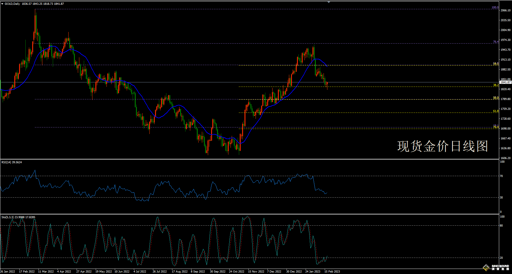Screen dimensions: 512x274
Task: Click the 现货金价日线图 watermark text
Action: (443, 146)
